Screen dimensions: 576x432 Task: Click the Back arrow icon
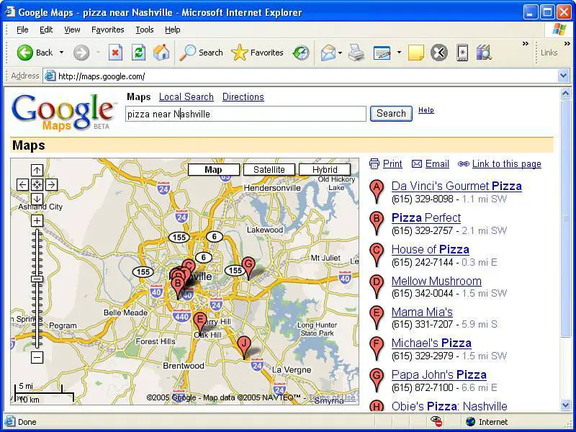(25, 53)
